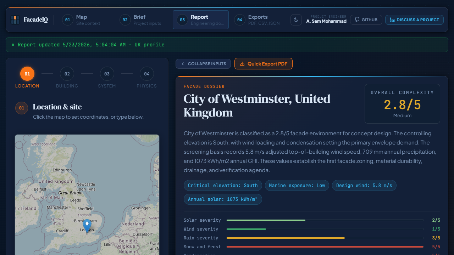Image resolution: width=454 pixels, height=255 pixels.
Task: Switch to the Brief tab
Action: [143, 20]
